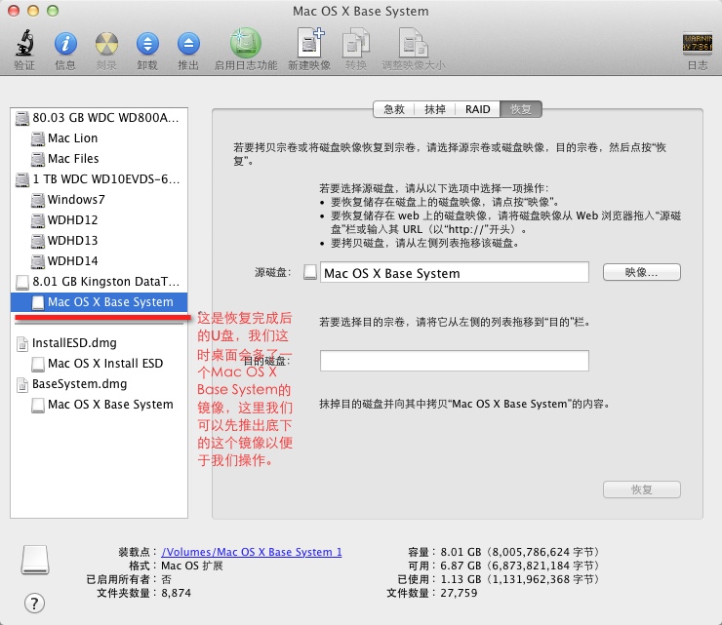Screen dimensions: 722x625
Task: Select the Mac OS X Install ESD volume
Action: tap(99, 364)
